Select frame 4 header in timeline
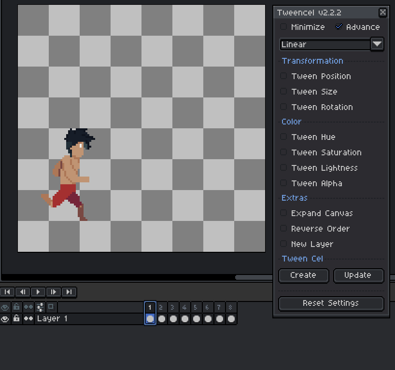 [184, 307]
